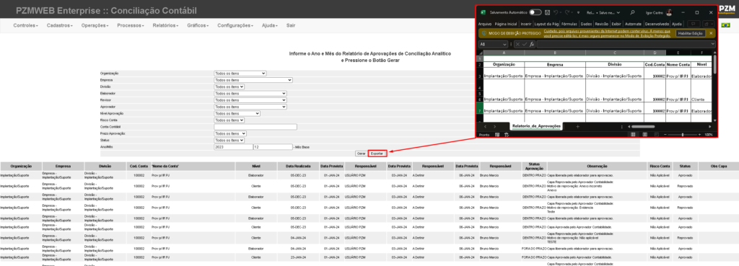Viewport: 739px width, 266px height.
Task: Open the Excel Fórmulas ribbon tab
Action: point(569,24)
